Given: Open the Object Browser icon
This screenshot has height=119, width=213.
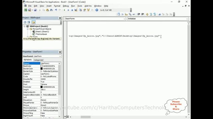Looking at the screenshot, I should point(88,10).
